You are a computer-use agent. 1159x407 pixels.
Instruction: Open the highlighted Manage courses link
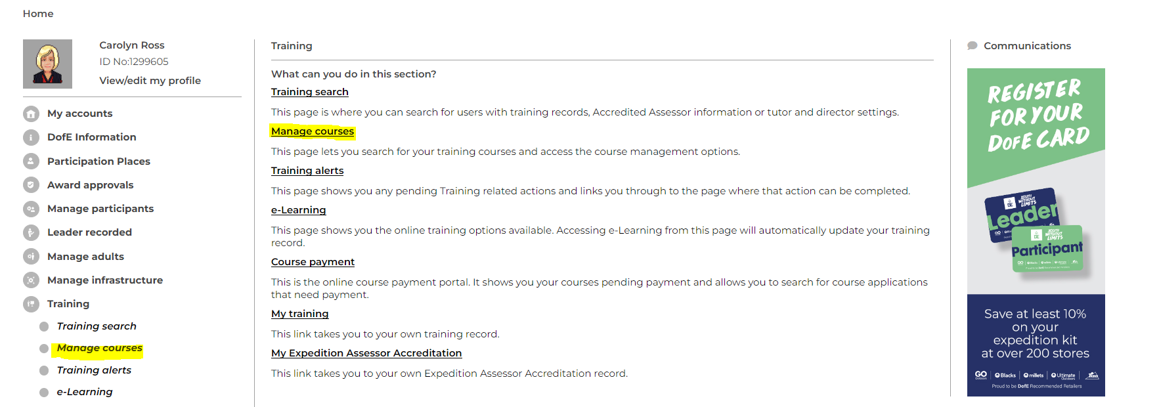click(312, 131)
